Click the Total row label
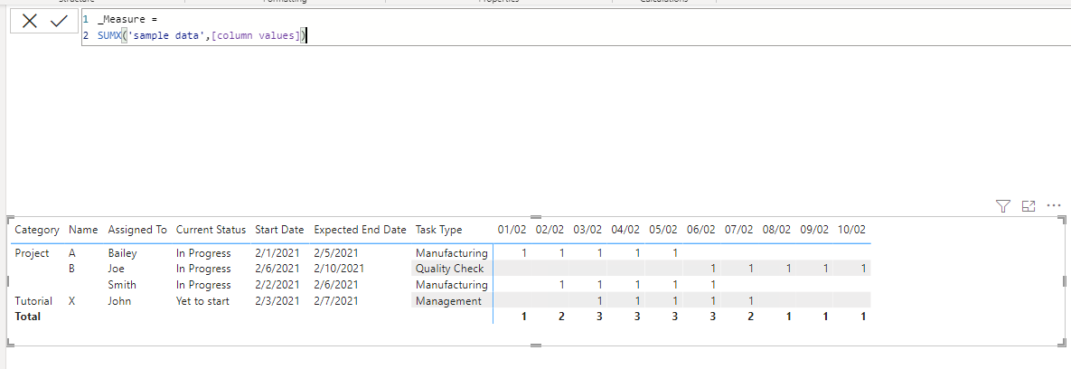1071x369 pixels. [28, 317]
